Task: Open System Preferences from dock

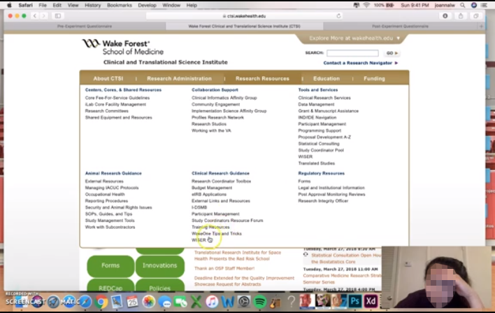Action: tap(244, 302)
